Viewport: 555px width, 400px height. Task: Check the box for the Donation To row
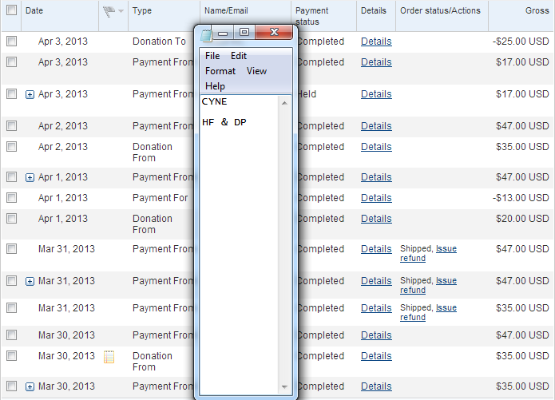click(11, 42)
